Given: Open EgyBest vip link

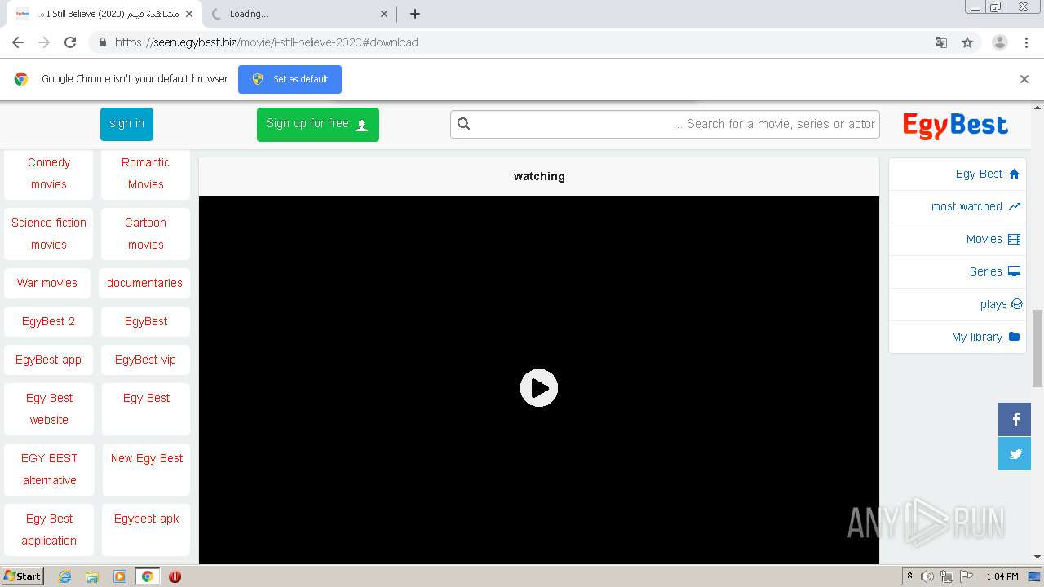Looking at the screenshot, I should tap(145, 360).
